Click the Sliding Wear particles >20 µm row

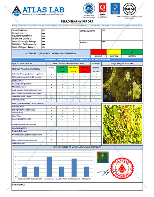click(56, 78)
